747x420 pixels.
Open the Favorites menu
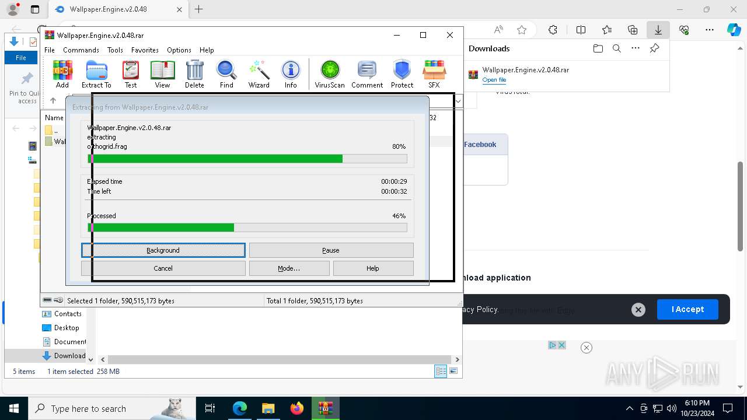pyautogui.click(x=145, y=50)
